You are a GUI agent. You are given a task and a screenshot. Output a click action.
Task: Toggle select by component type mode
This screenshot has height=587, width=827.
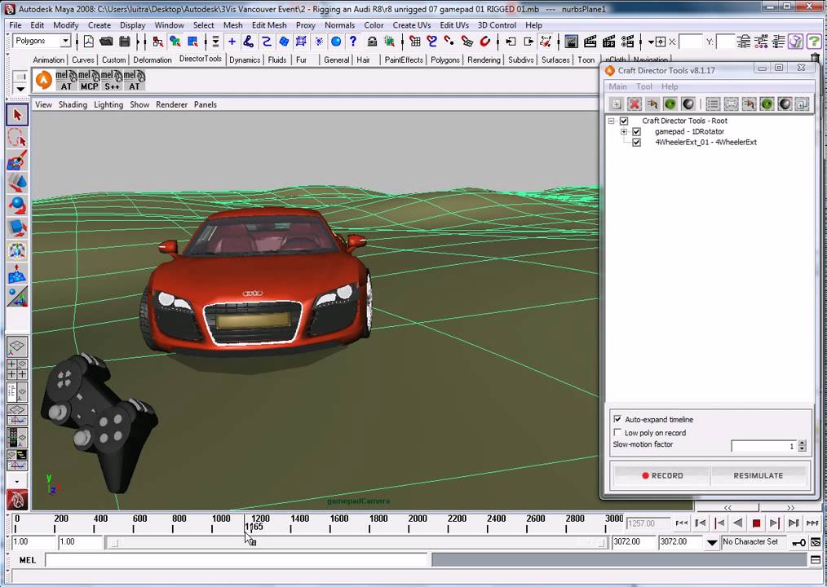[192, 41]
